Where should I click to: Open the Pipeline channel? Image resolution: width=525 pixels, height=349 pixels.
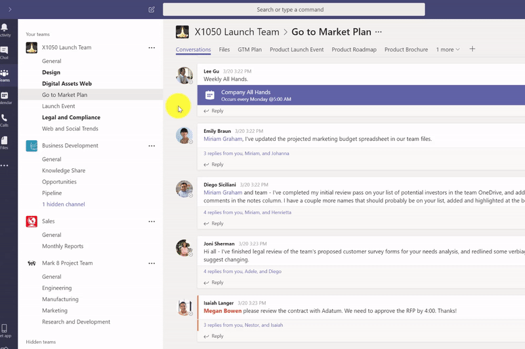coord(52,193)
